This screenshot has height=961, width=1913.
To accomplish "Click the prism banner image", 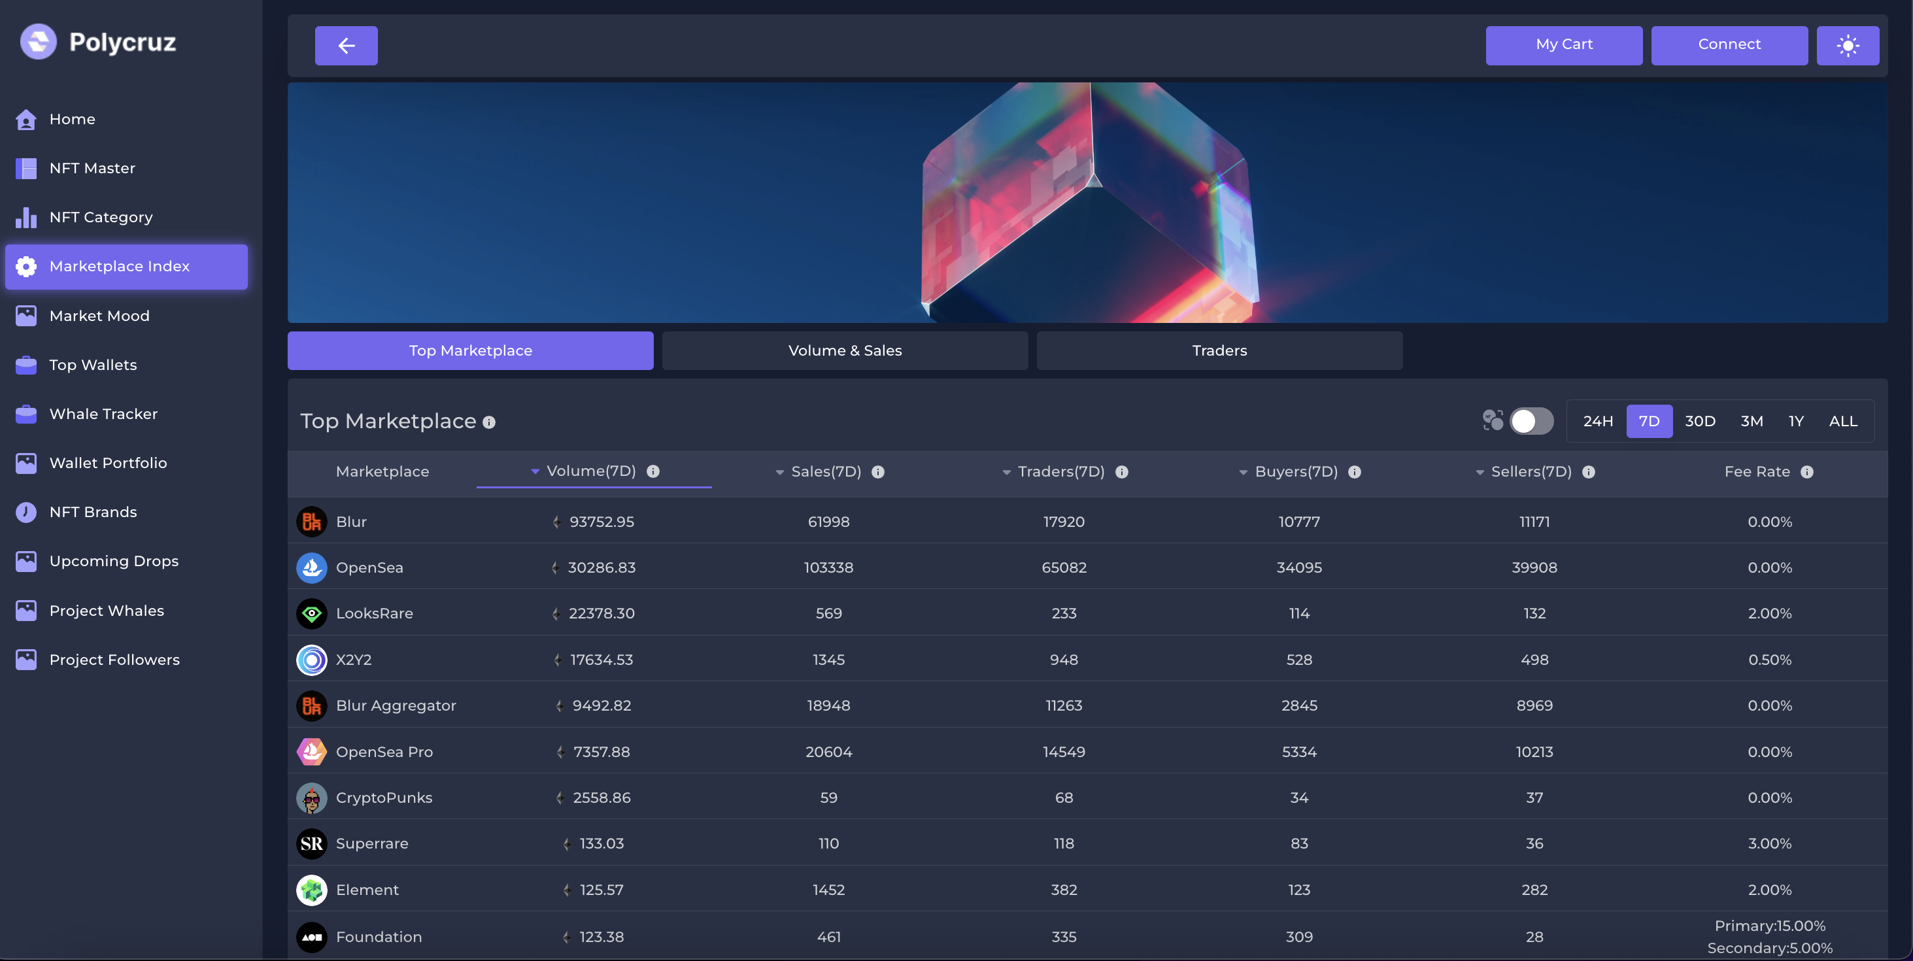I will pyautogui.click(x=1087, y=203).
